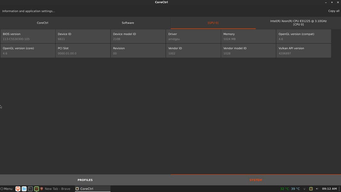
Task: Click the Vulkan API version tile
Action: (303, 51)
